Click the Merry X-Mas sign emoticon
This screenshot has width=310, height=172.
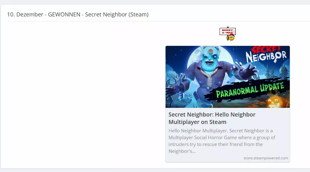(x=228, y=34)
